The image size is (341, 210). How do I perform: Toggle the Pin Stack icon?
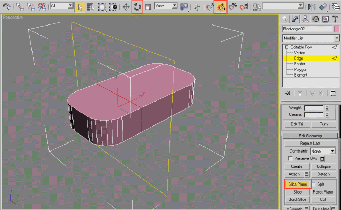288,93
